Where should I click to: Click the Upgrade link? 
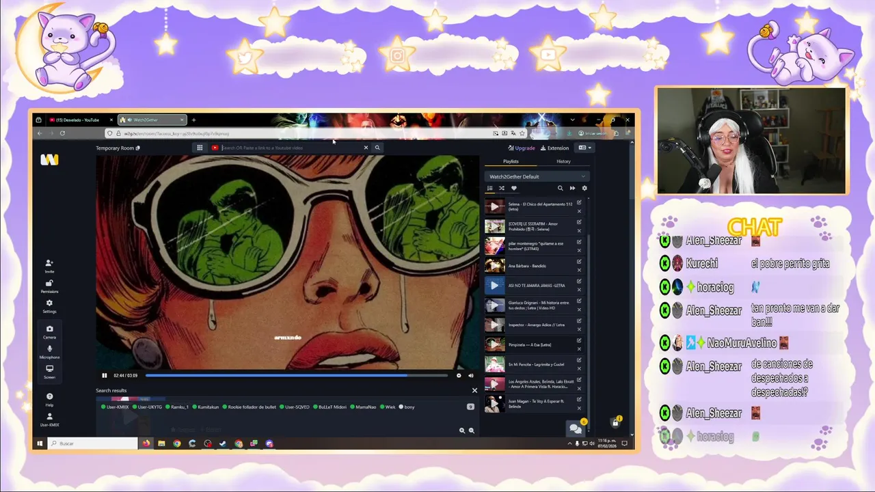(x=522, y=148)
